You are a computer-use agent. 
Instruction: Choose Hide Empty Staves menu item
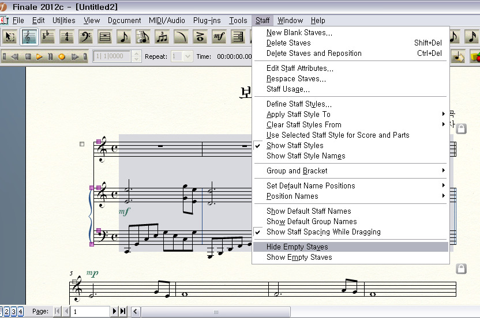pyautogui.click(x=297, y=247)
